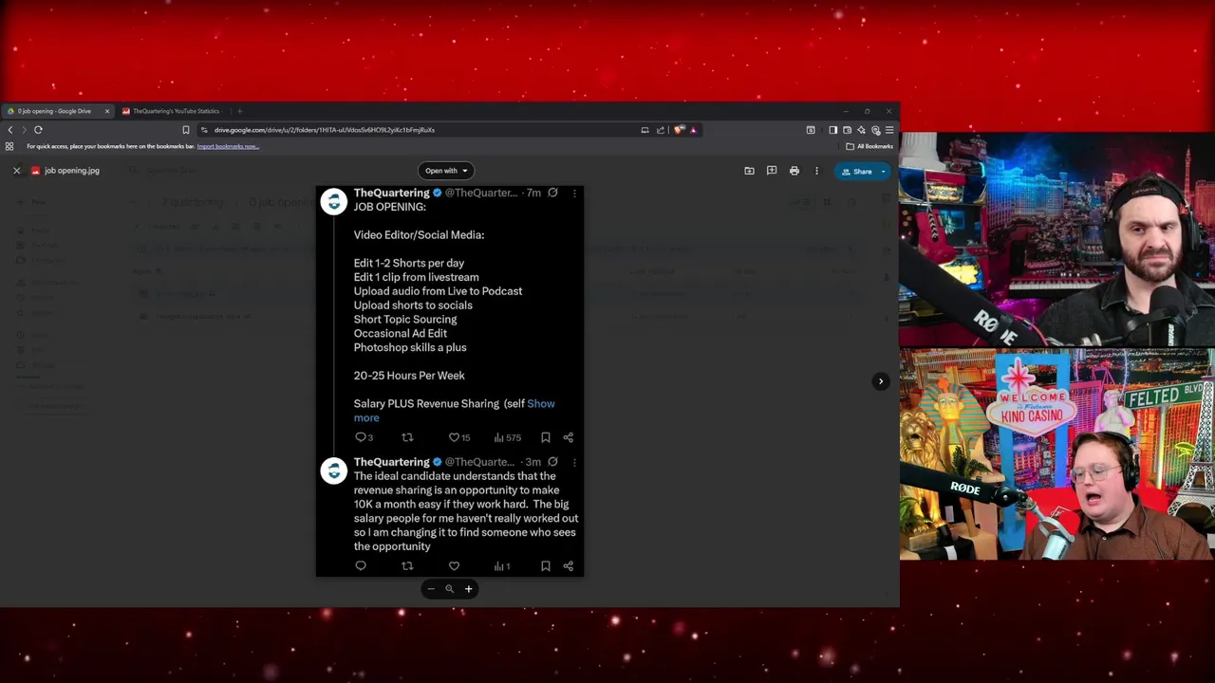
Task: Click the first tweet's three-dot options
Action: click(x=574, y=194)
